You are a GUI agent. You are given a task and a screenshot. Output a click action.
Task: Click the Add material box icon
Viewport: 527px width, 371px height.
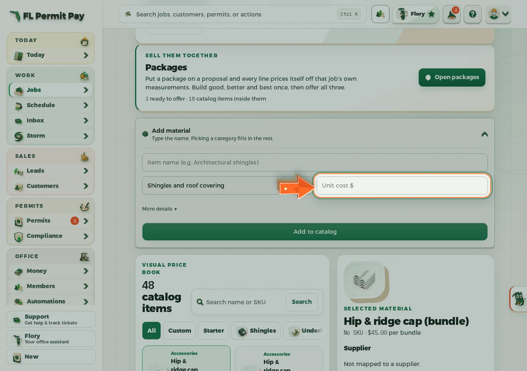point(145,134)
